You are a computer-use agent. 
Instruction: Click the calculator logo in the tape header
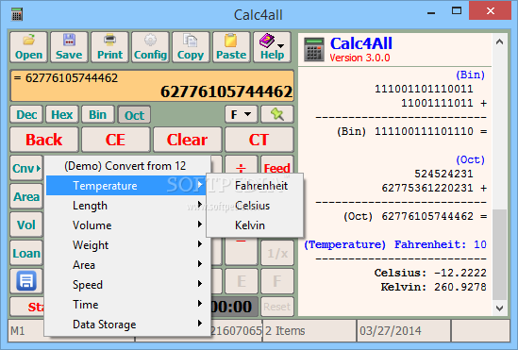pyautogui.click(x=314, y=49)
